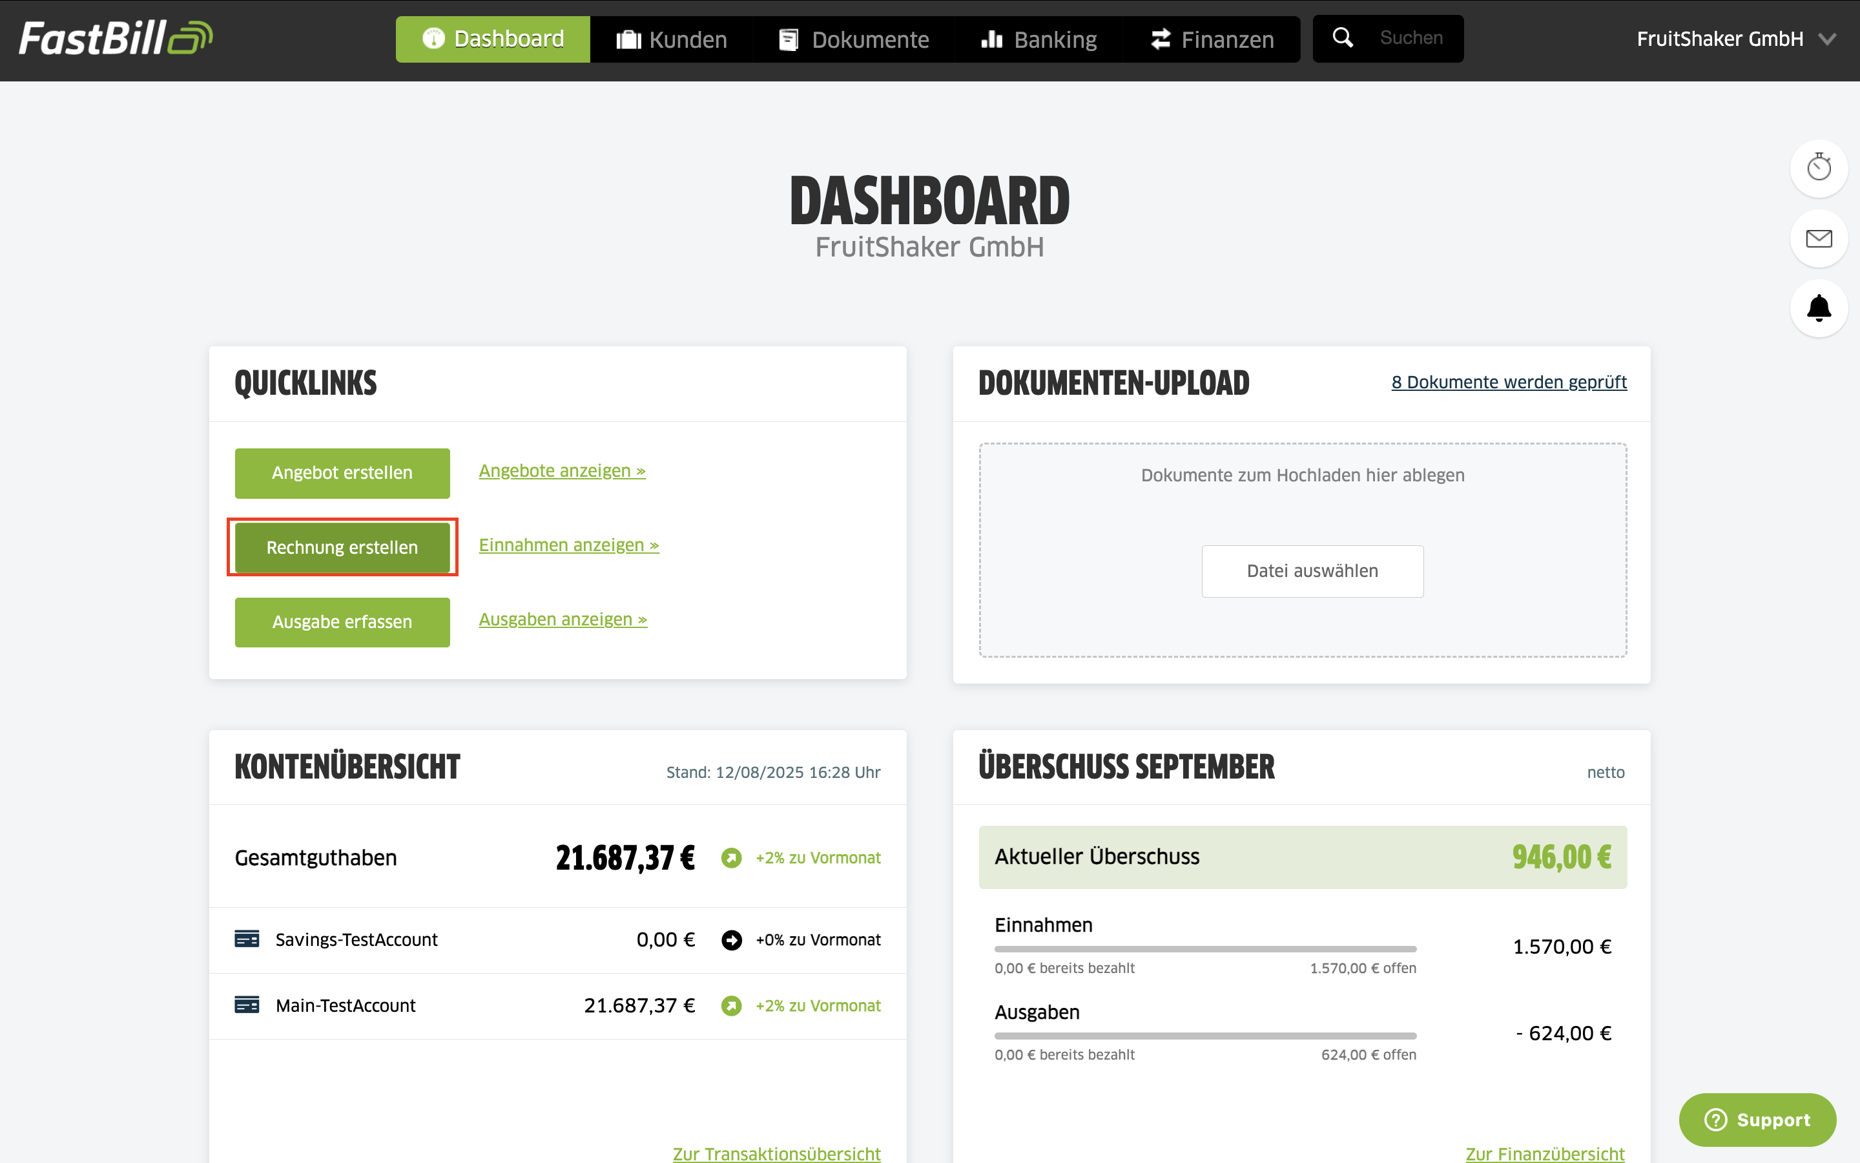Click the Einnahmen progress bar

point(1205,949)
